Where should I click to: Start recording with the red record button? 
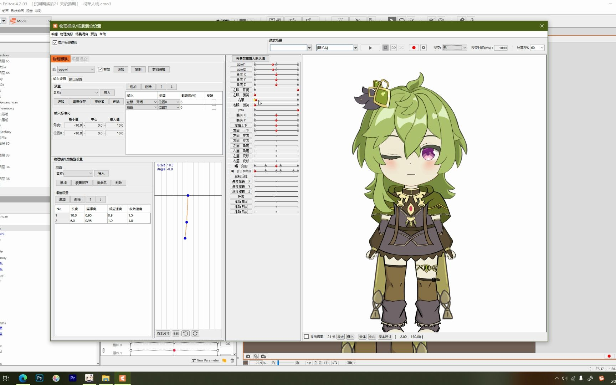click(x=414, y=48)
